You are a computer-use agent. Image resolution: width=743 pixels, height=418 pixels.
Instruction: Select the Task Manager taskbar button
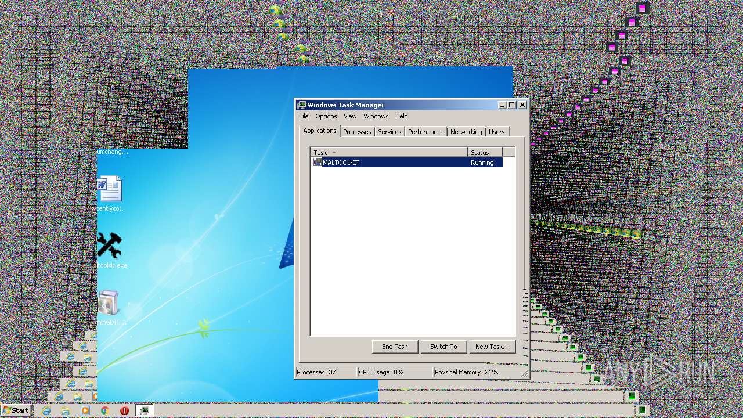pyautogui.click(x=145, y=410)
